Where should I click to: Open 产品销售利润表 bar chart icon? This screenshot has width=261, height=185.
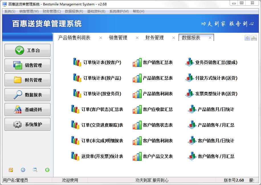tap(137, 94)
